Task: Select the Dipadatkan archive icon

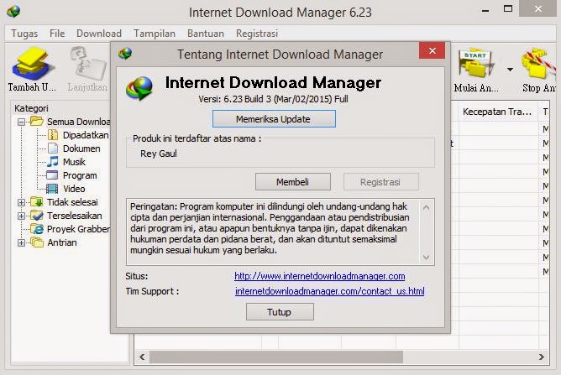Action: 53,135
